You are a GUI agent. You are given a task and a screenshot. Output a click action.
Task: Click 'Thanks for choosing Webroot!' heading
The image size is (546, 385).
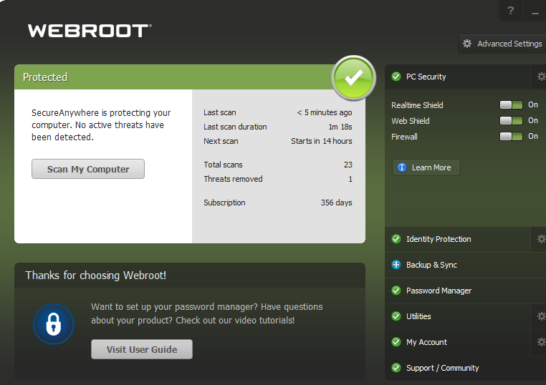pos(96,276)
